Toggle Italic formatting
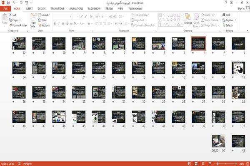The height and width of the screenshot is (166, 250). click(59, 24)
